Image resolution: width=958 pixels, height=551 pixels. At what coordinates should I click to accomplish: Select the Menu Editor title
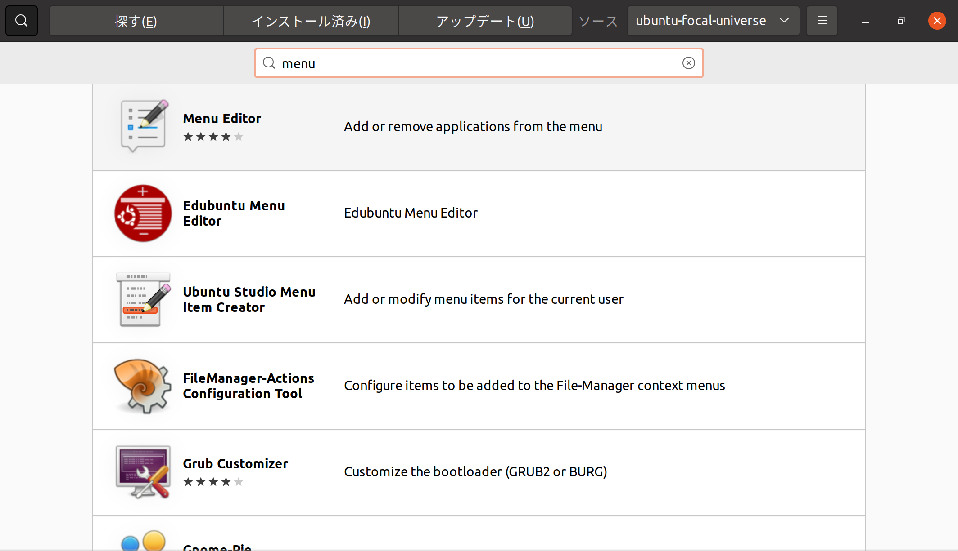coord(222,118)
